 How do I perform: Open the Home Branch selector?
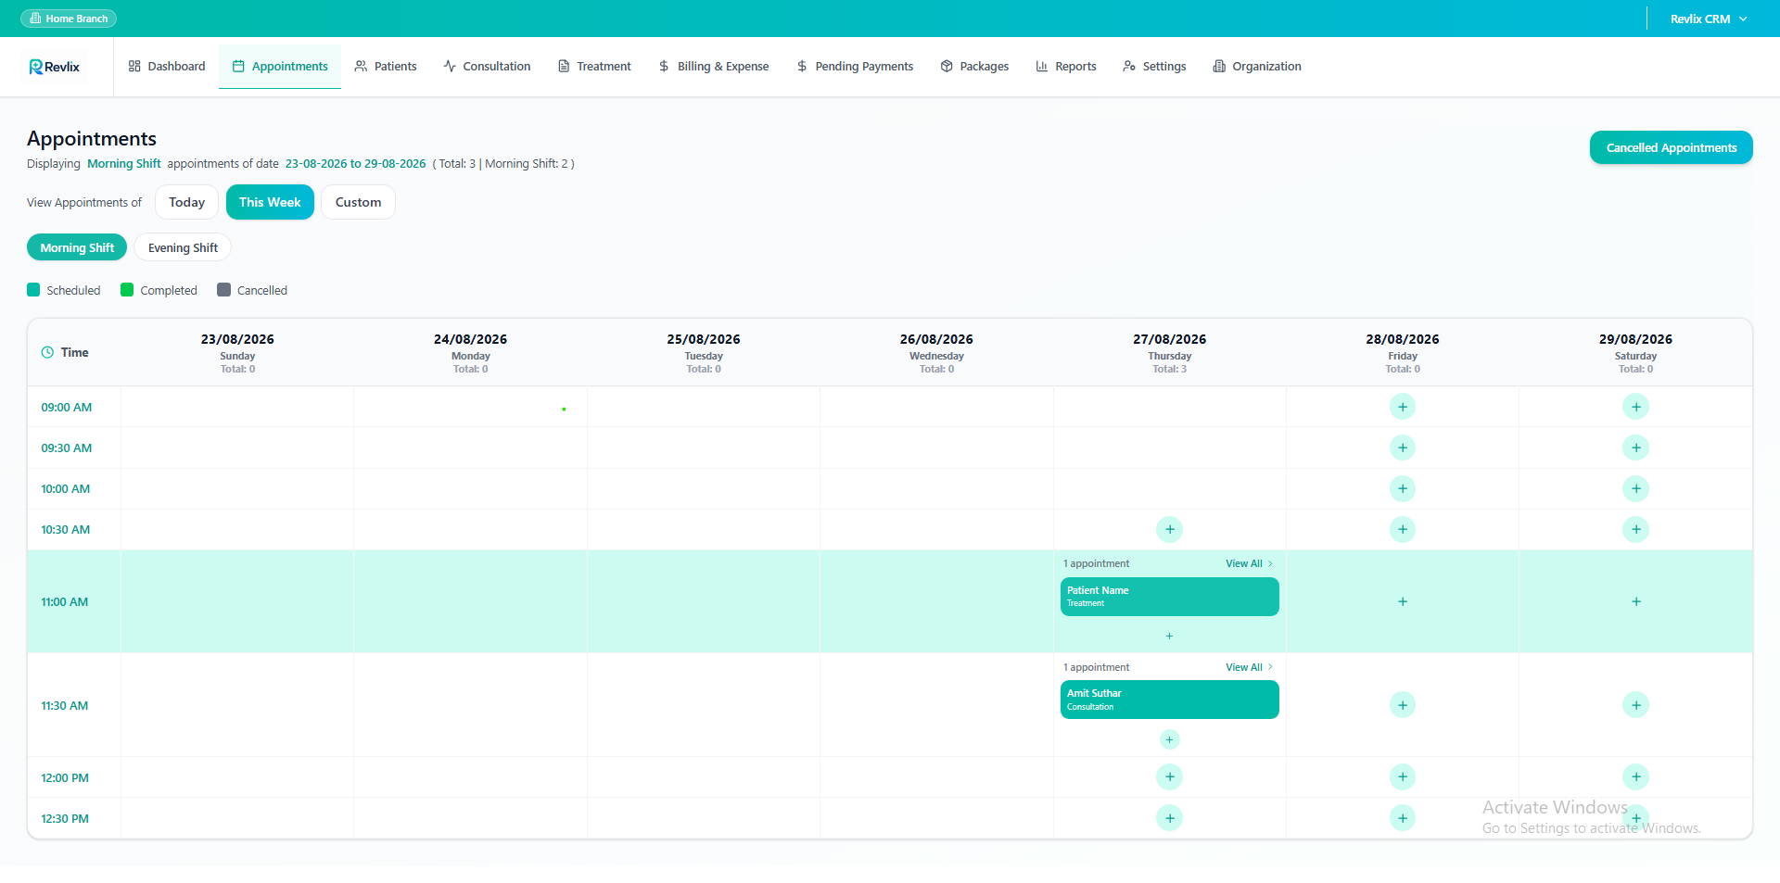click(x=69, y=19)
